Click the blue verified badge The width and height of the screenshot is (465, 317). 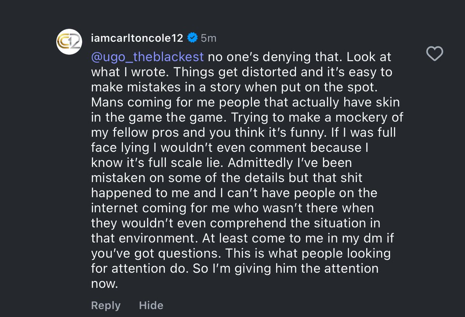(192, 38)
